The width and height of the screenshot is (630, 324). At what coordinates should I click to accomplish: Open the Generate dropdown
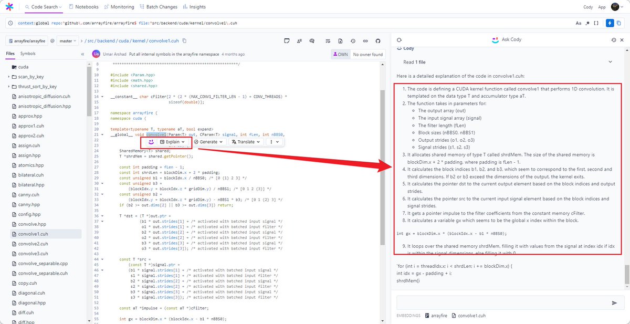[x=208, y=142]
